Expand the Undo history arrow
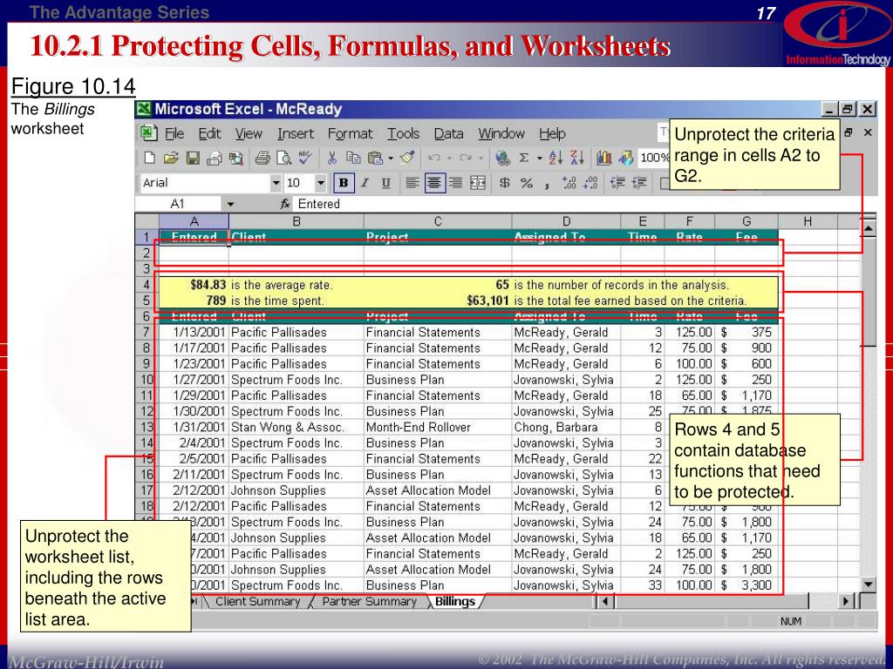The image size is (893, 669). click(x=449, y=159)
